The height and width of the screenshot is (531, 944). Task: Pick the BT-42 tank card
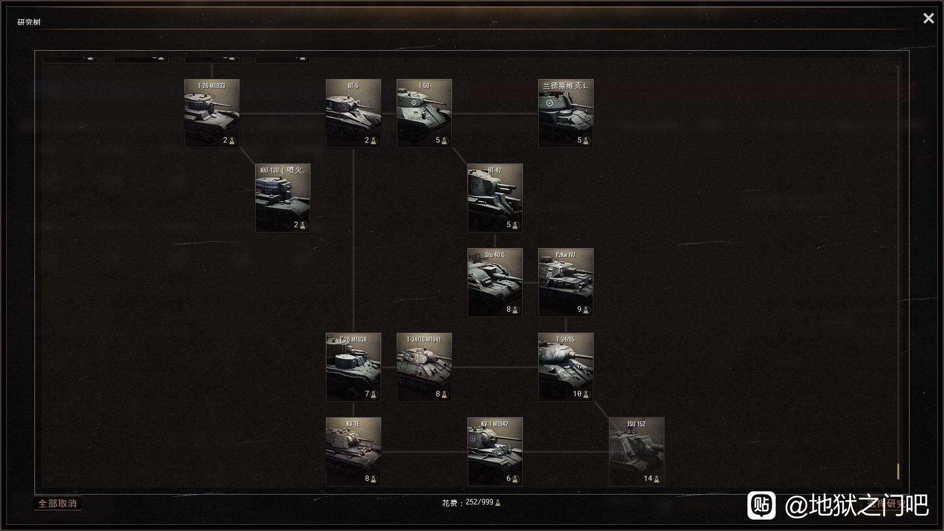tap(495, 198)
